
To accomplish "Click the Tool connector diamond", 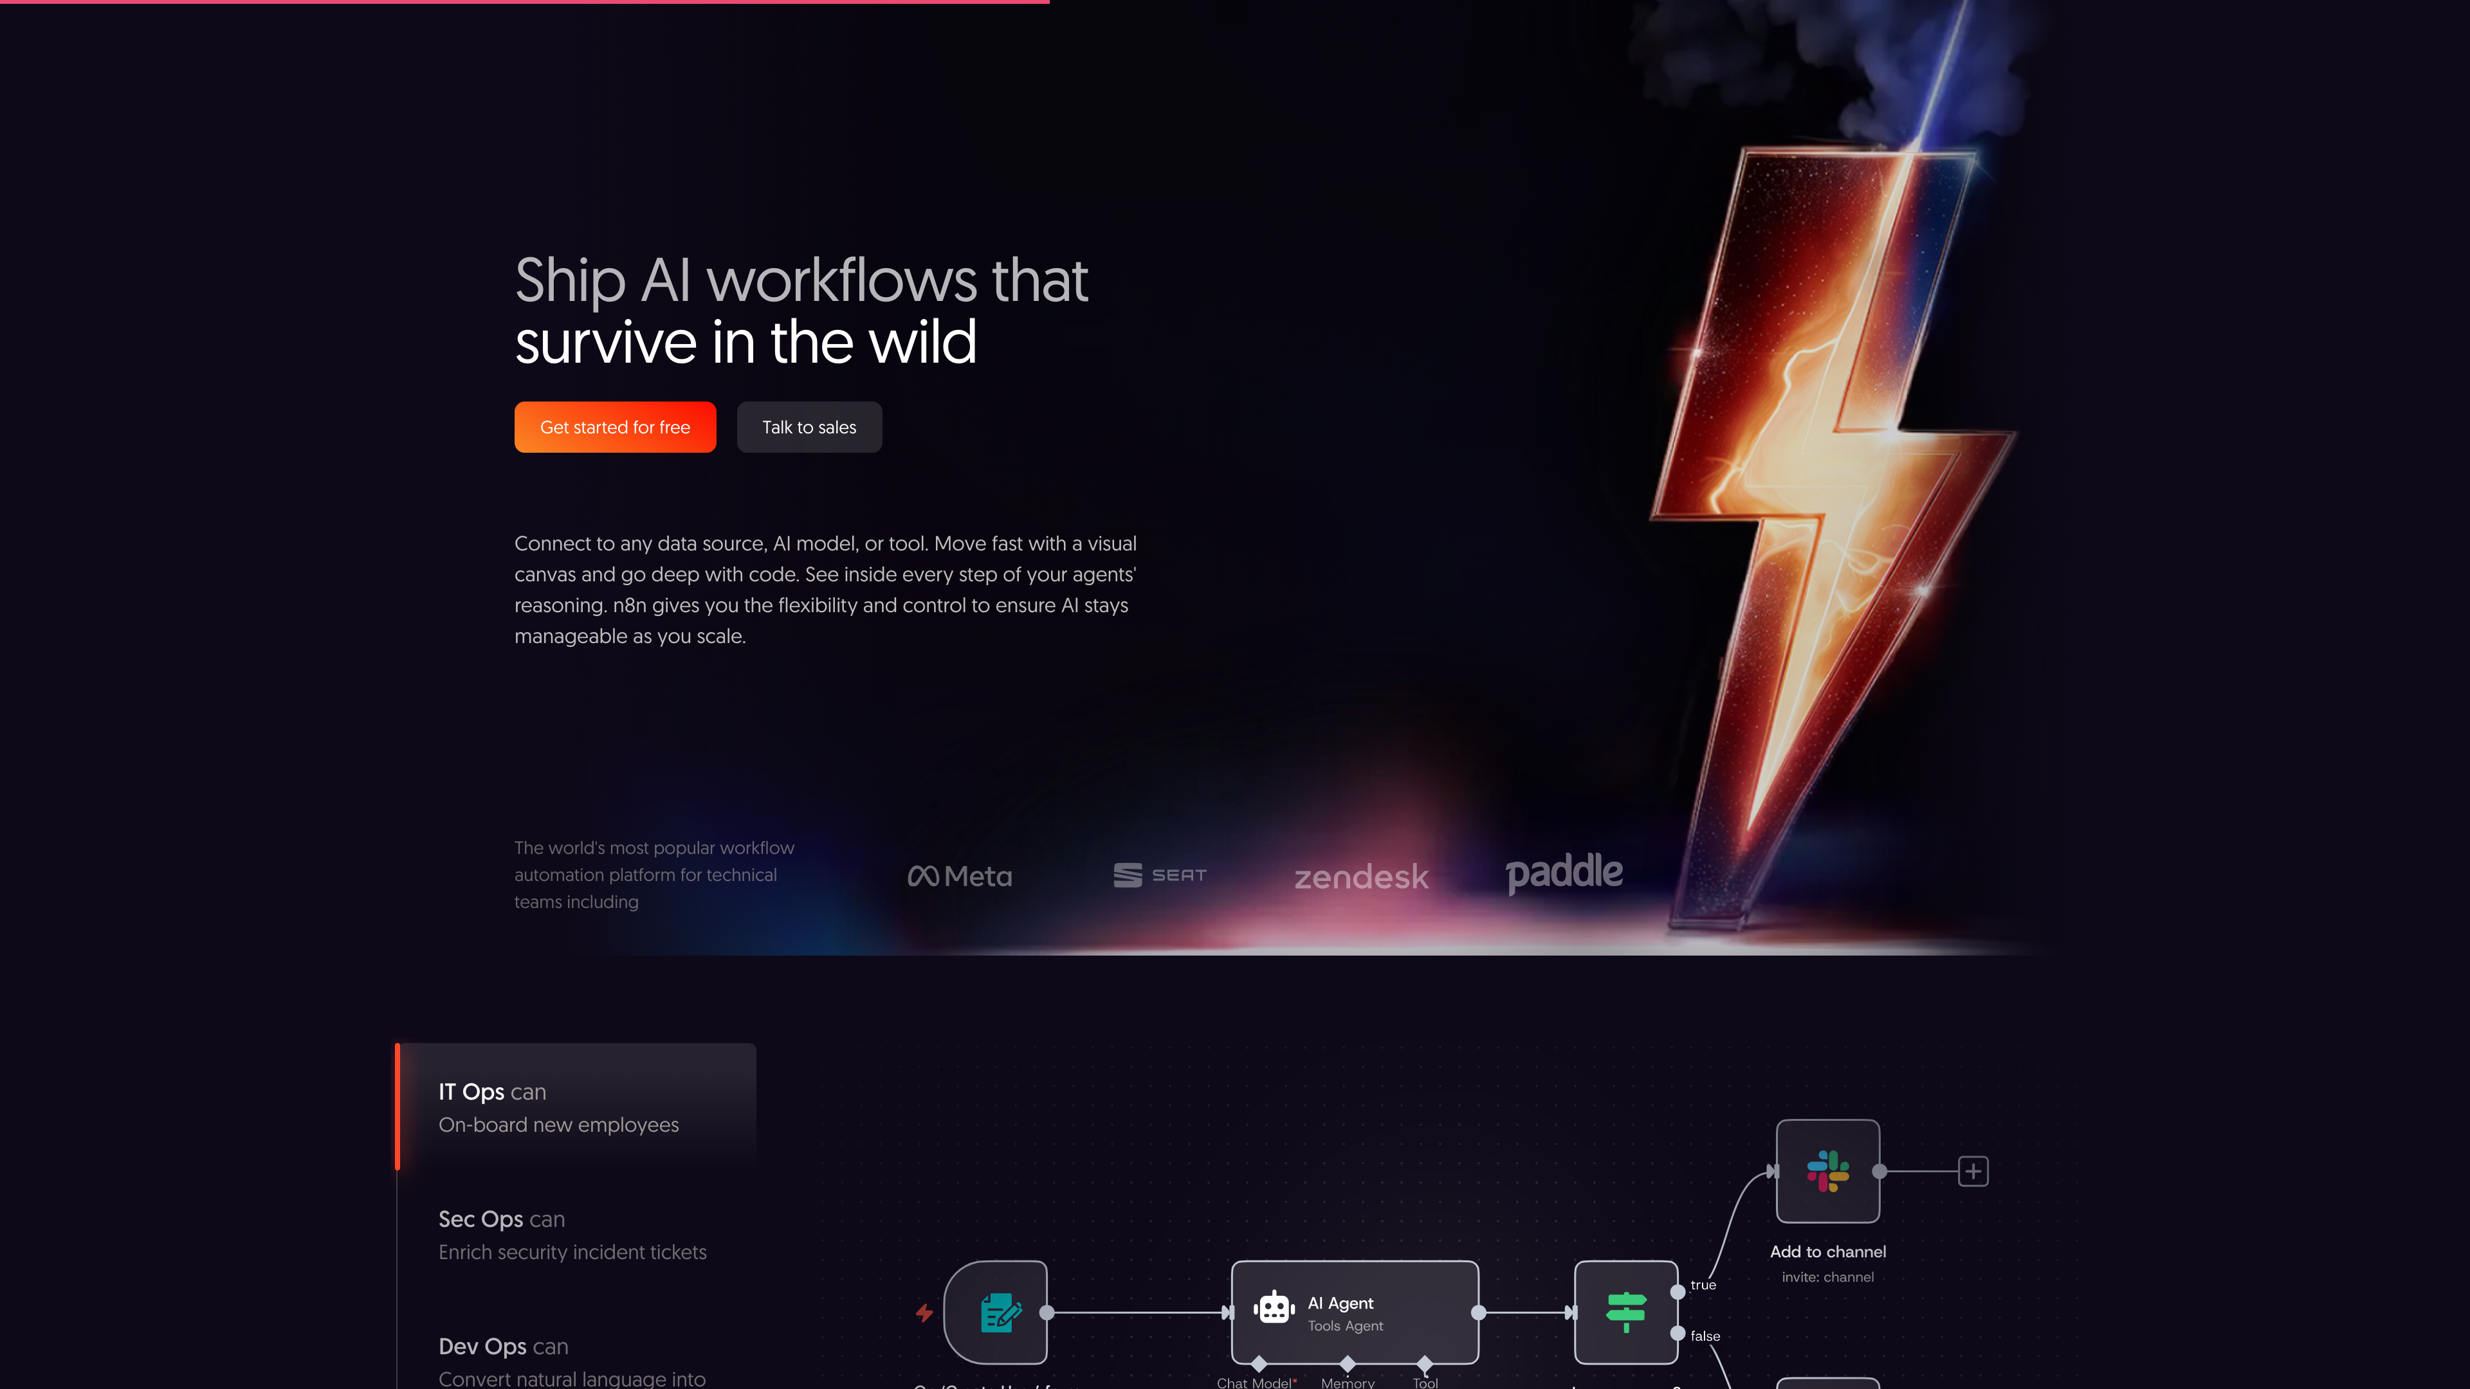I will (1425, 1363).
